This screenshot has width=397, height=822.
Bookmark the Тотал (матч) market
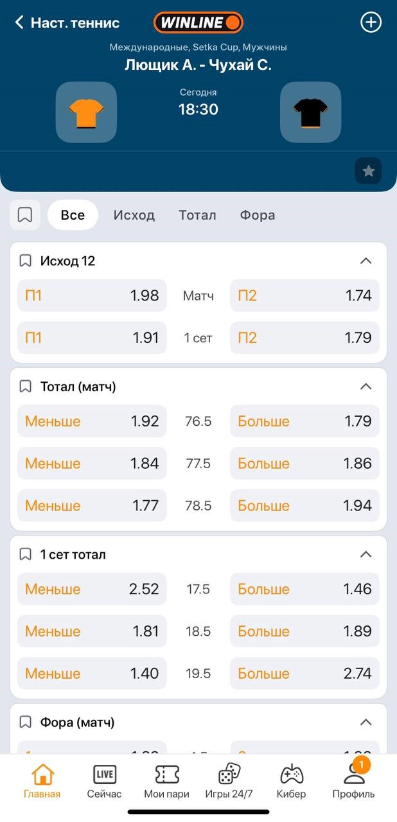25,387
